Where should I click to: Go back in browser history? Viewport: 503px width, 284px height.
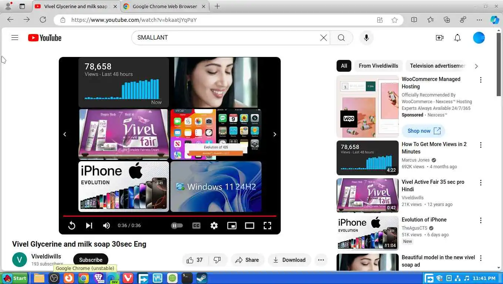pyautogui.click(x=10, y=20)
